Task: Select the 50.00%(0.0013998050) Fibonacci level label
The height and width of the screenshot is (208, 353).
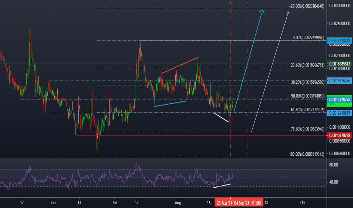Action: click(x=308, y=96)
